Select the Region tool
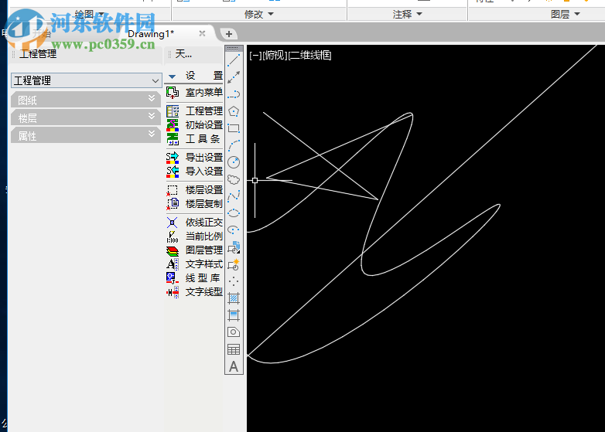Viewport: 605px width, 432px height. (234, 332)
